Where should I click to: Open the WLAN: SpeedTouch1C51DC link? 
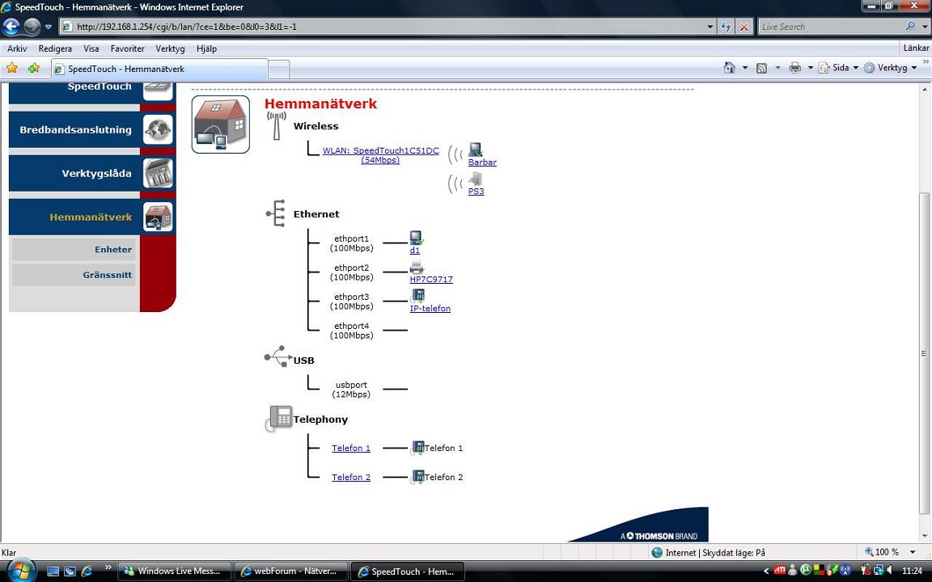pos(380,155)
